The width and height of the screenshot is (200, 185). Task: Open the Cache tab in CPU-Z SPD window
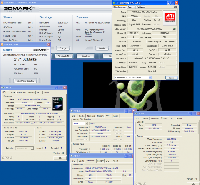(82, 116)
